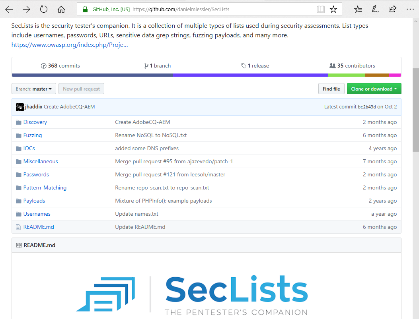
Task: Open the 368 commits tab
Action: 60,66
